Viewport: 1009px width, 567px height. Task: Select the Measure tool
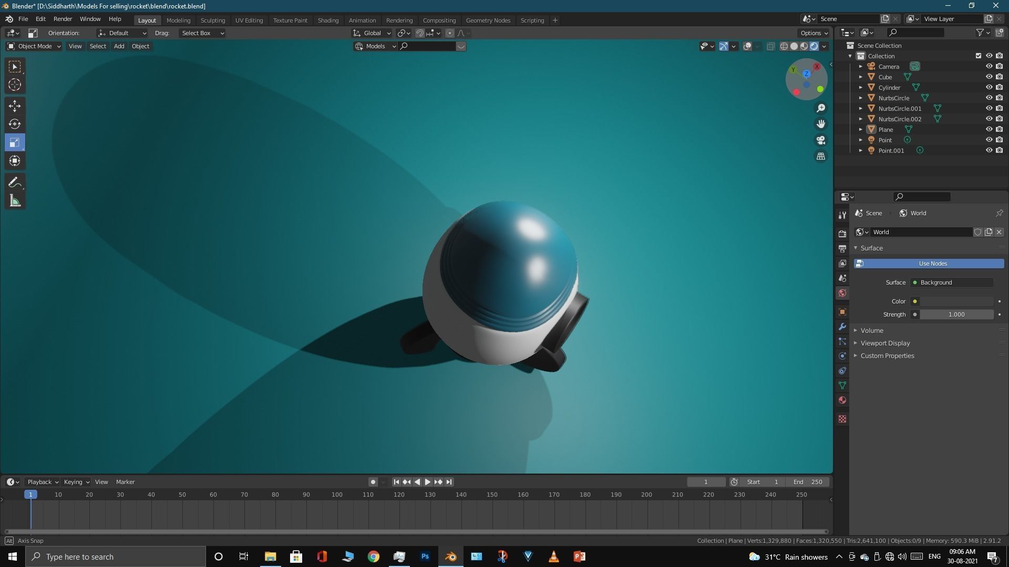15,201
